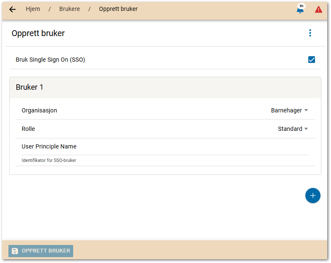Click the arrow next to Standard
This screenshot has height=263, width=331.
(x=306, y=129)
